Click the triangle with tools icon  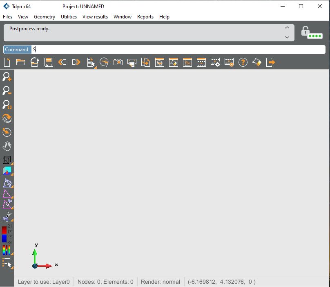click(7, 204)
